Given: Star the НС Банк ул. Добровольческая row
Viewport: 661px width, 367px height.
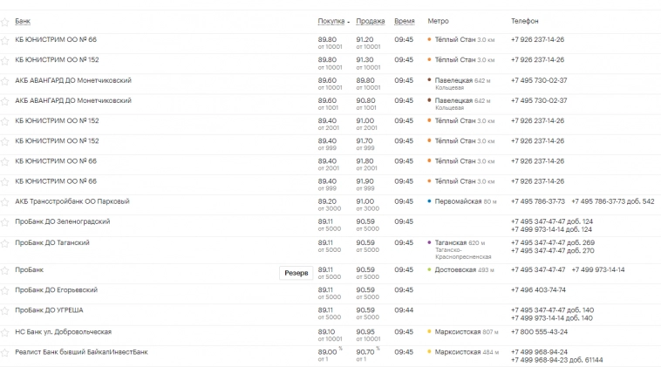Looking at the screenshot, I should pyautogui.click(x=4, y=333).
